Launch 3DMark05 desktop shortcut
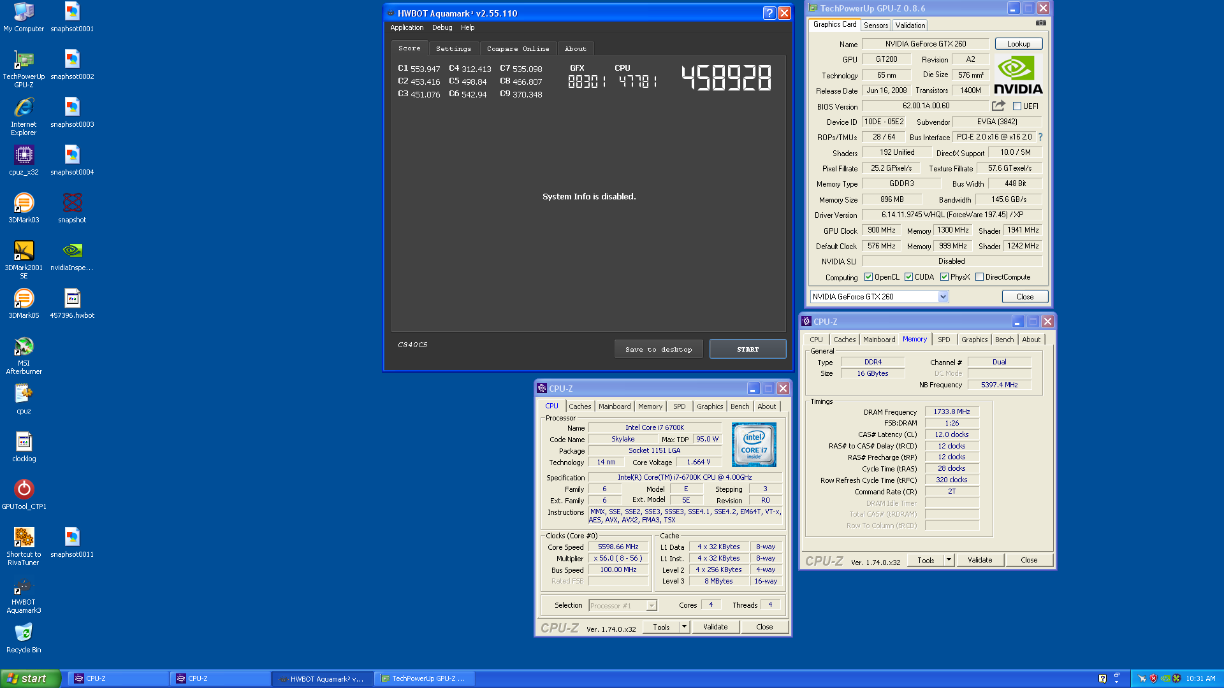Viewport: 1224px width, 688px height. pos(24,303)
